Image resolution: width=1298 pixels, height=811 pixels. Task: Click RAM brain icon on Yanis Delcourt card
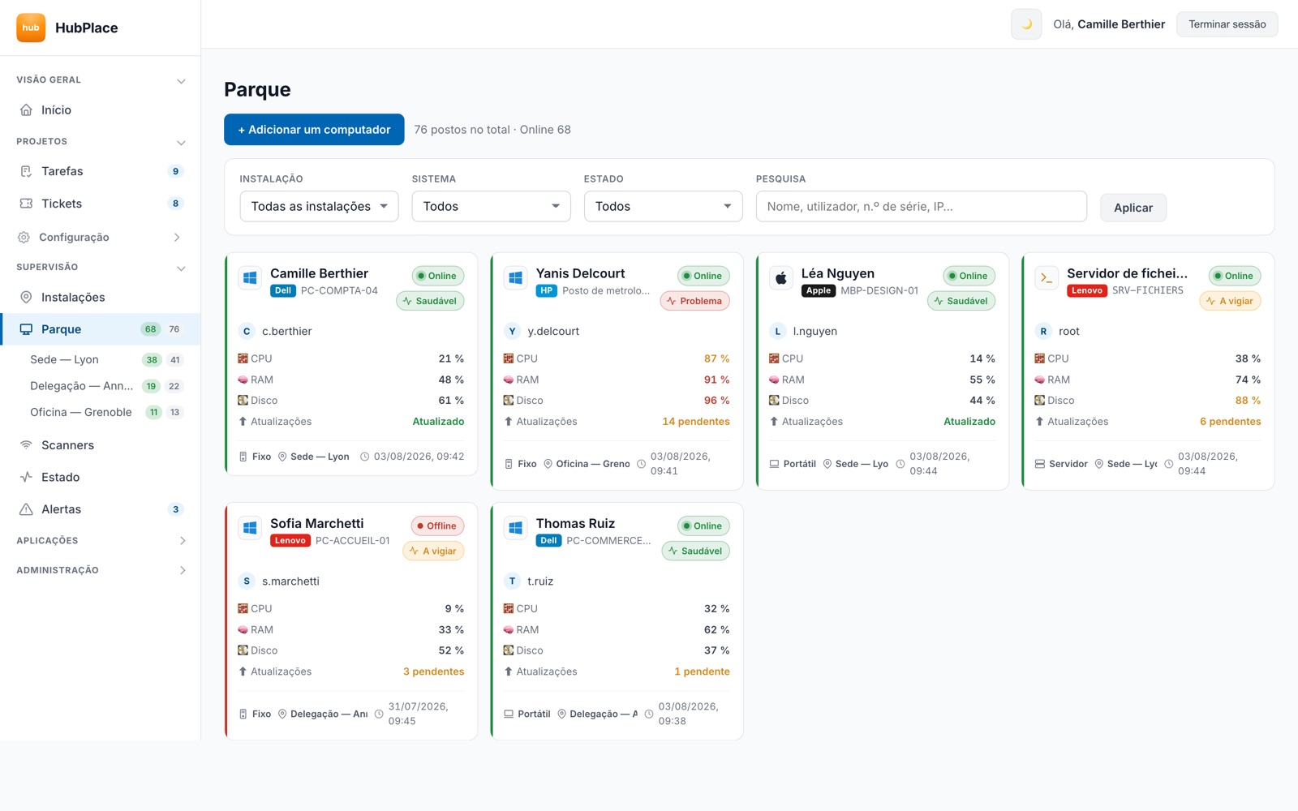(508, 380)
